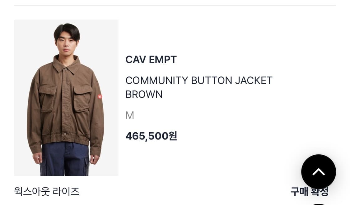Image resolution: width=350 pixels, height=205 pixels.
Task: Tap the partially visible black circle at the bottom corner
Action: (x=319, y=204)
